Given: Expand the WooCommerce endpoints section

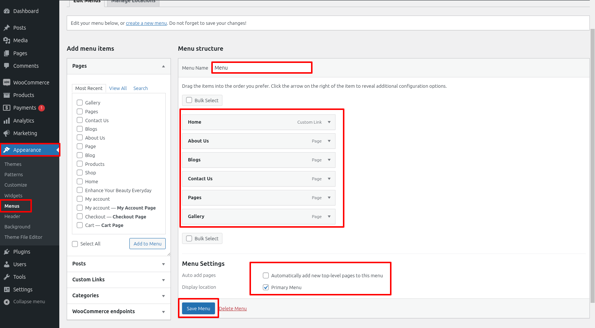Looking at the screenshot, I should tap(163, 312).
